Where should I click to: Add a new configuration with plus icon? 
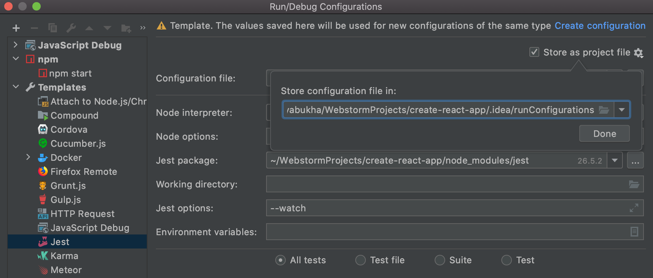pos(16,28)
